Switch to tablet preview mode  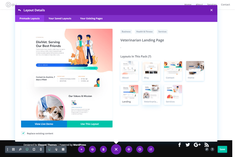point(34,149)
